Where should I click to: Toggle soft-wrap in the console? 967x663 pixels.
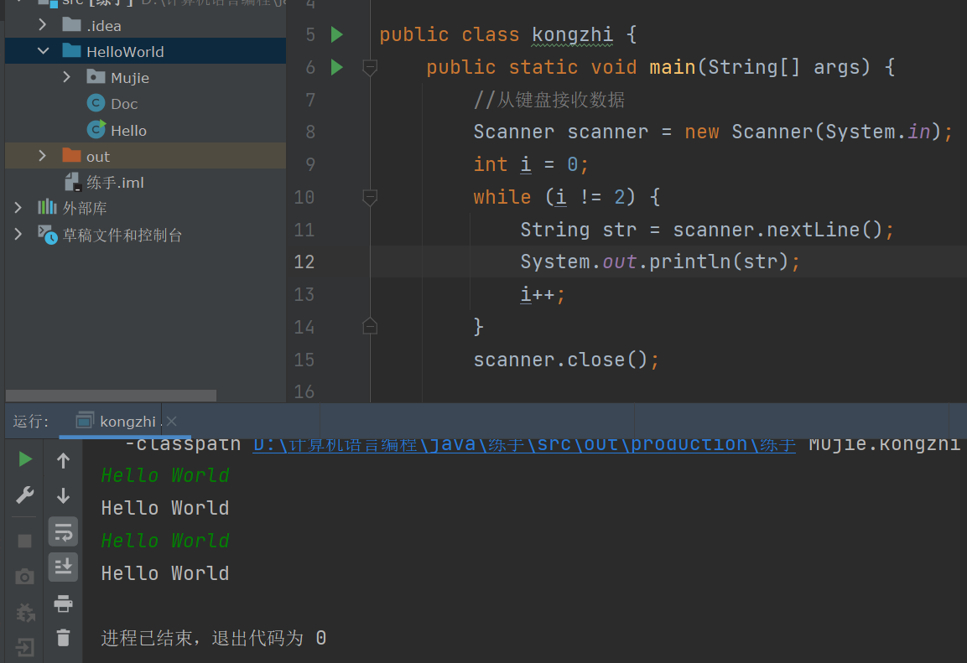(x=63, y=531)
